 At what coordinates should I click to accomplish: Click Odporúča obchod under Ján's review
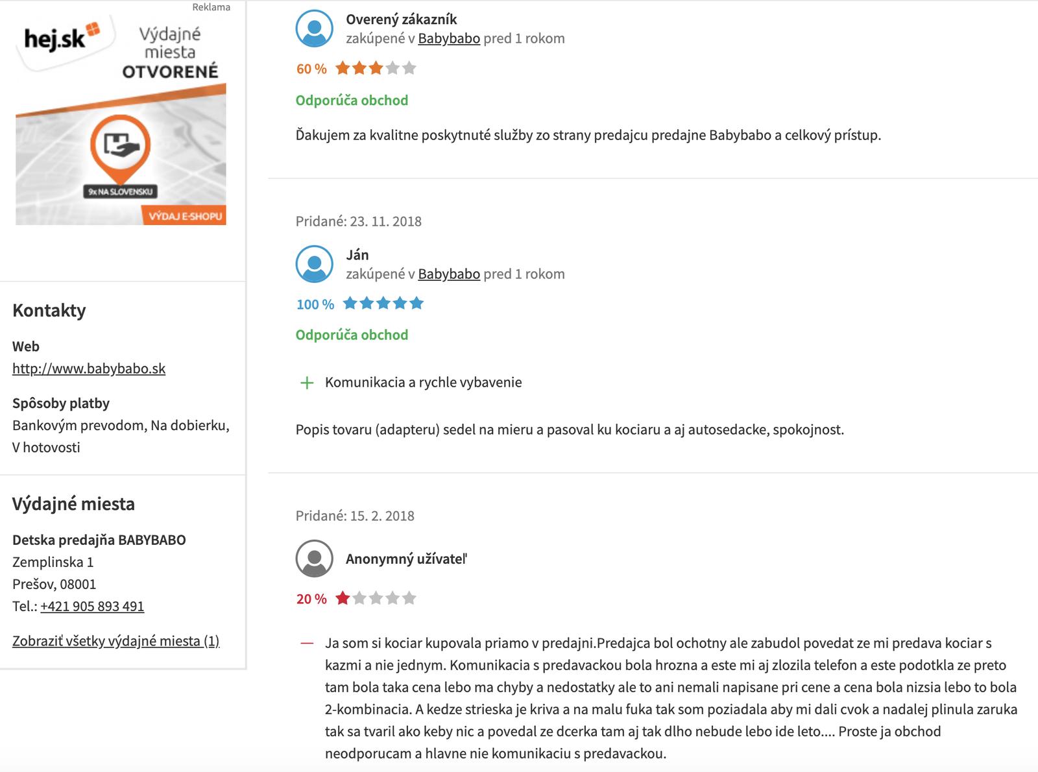pos(352,335)
